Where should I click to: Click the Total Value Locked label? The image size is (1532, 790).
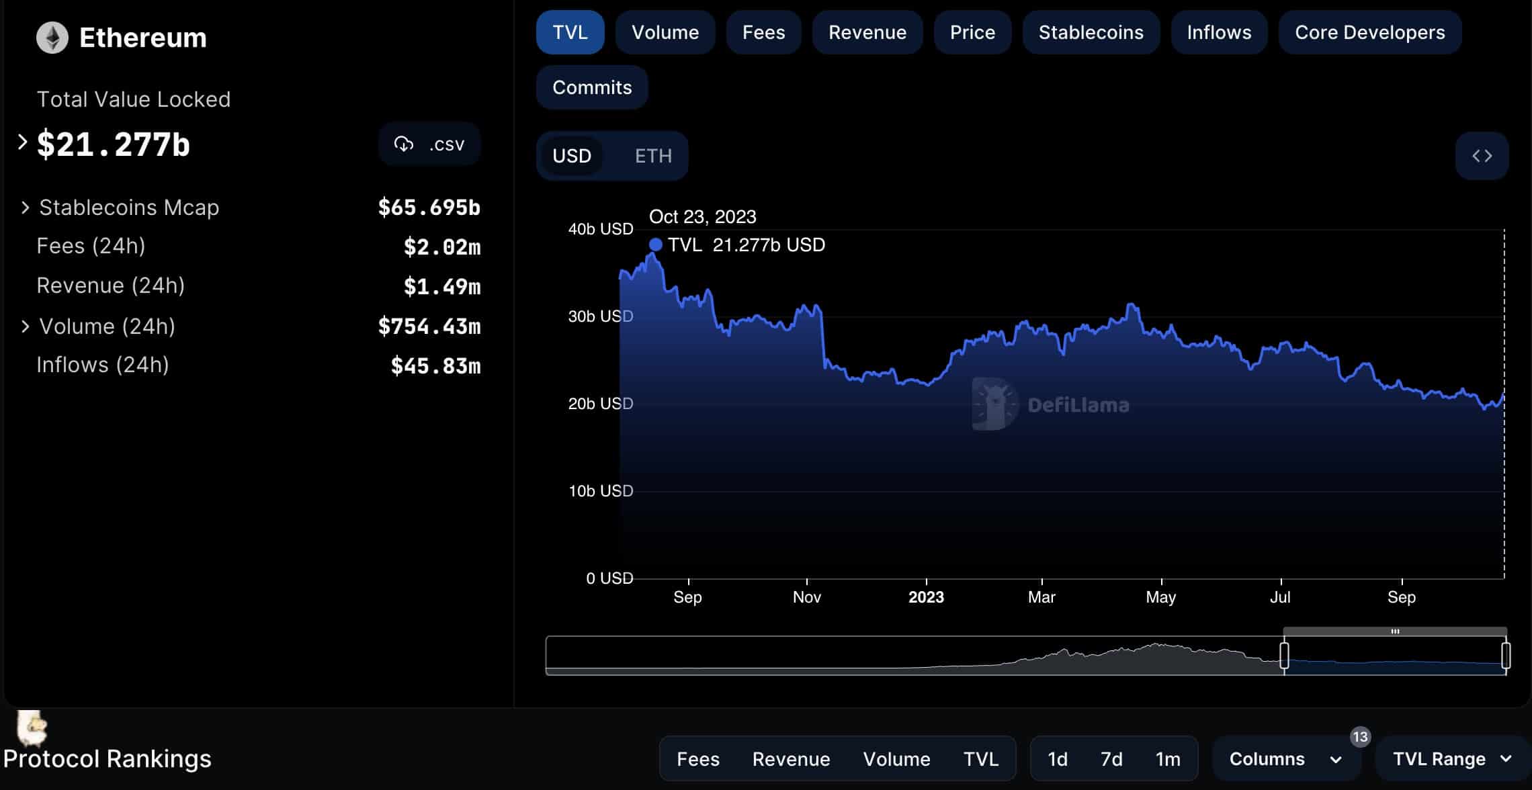coord(133,99)
